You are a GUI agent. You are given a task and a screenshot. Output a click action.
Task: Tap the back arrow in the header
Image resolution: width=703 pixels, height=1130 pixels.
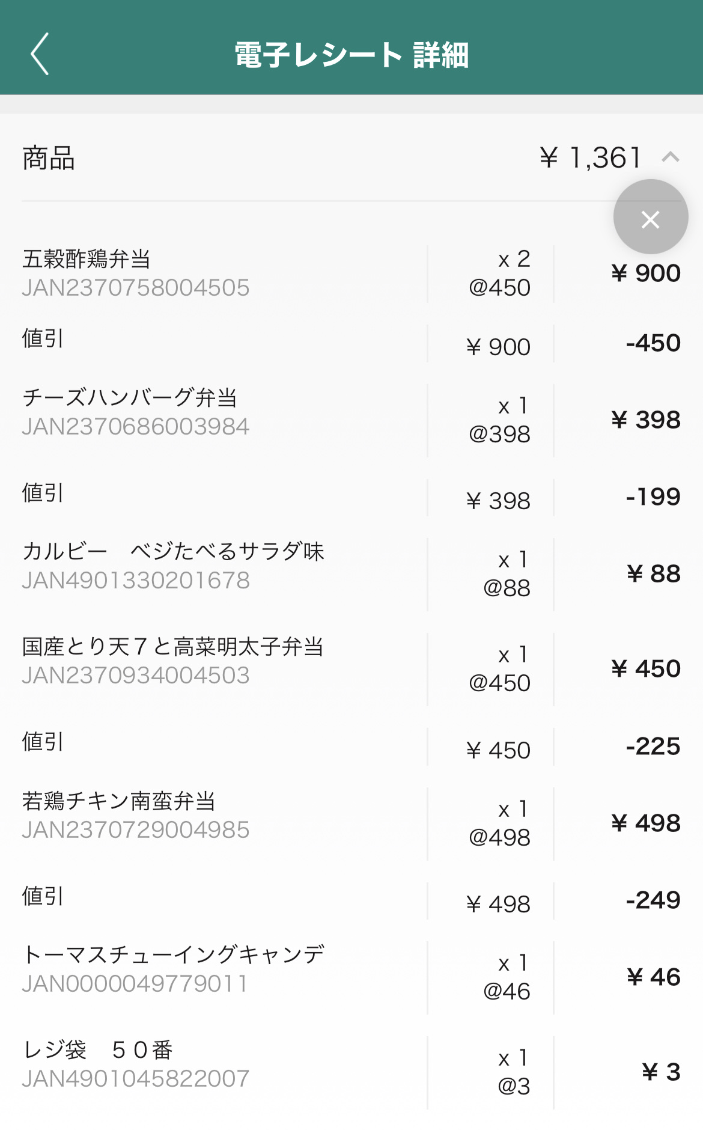40,54
